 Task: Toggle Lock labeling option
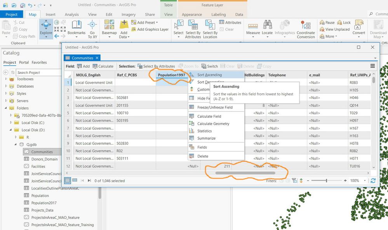344,22
